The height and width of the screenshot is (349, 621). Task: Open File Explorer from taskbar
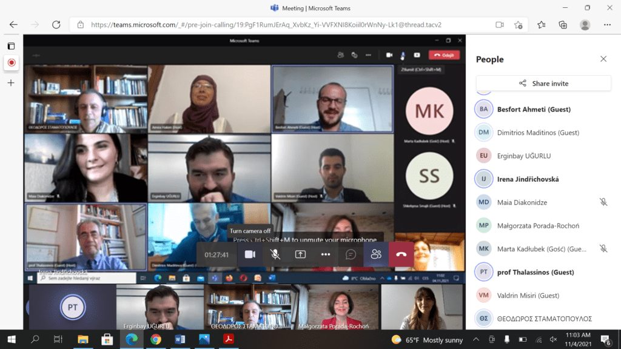pos(82,339)
